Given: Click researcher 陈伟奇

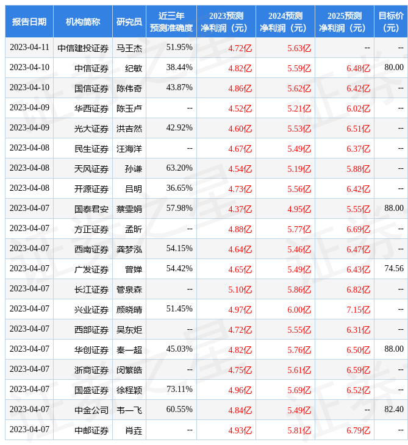Looking at the screenshot, I should [x=129, y=88].
